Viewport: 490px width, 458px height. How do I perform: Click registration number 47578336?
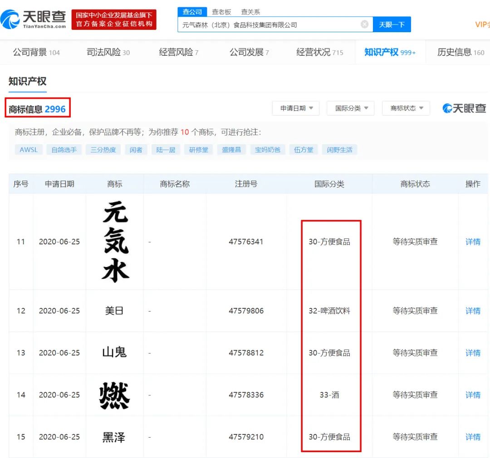[x=246, y=395]
